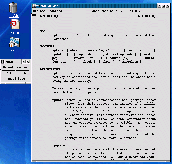The height and width of the screenshot is (164, 172).
Task: Click the Xman Version 3.1.6 - X11R6 label
Action: pyautogui.click(x=116, y=11)
